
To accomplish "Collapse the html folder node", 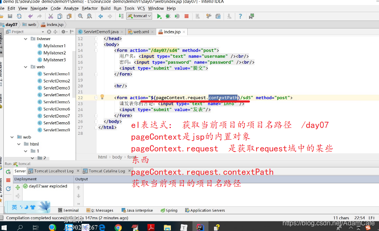I will point(19,144).
